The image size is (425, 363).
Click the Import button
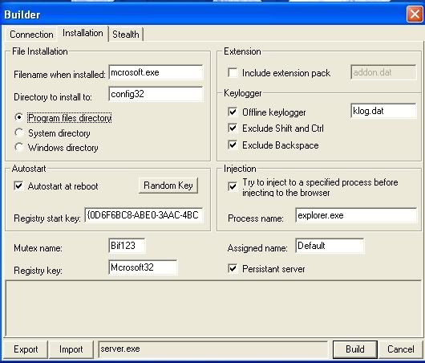pyautogui.click(x=71, y=349)
